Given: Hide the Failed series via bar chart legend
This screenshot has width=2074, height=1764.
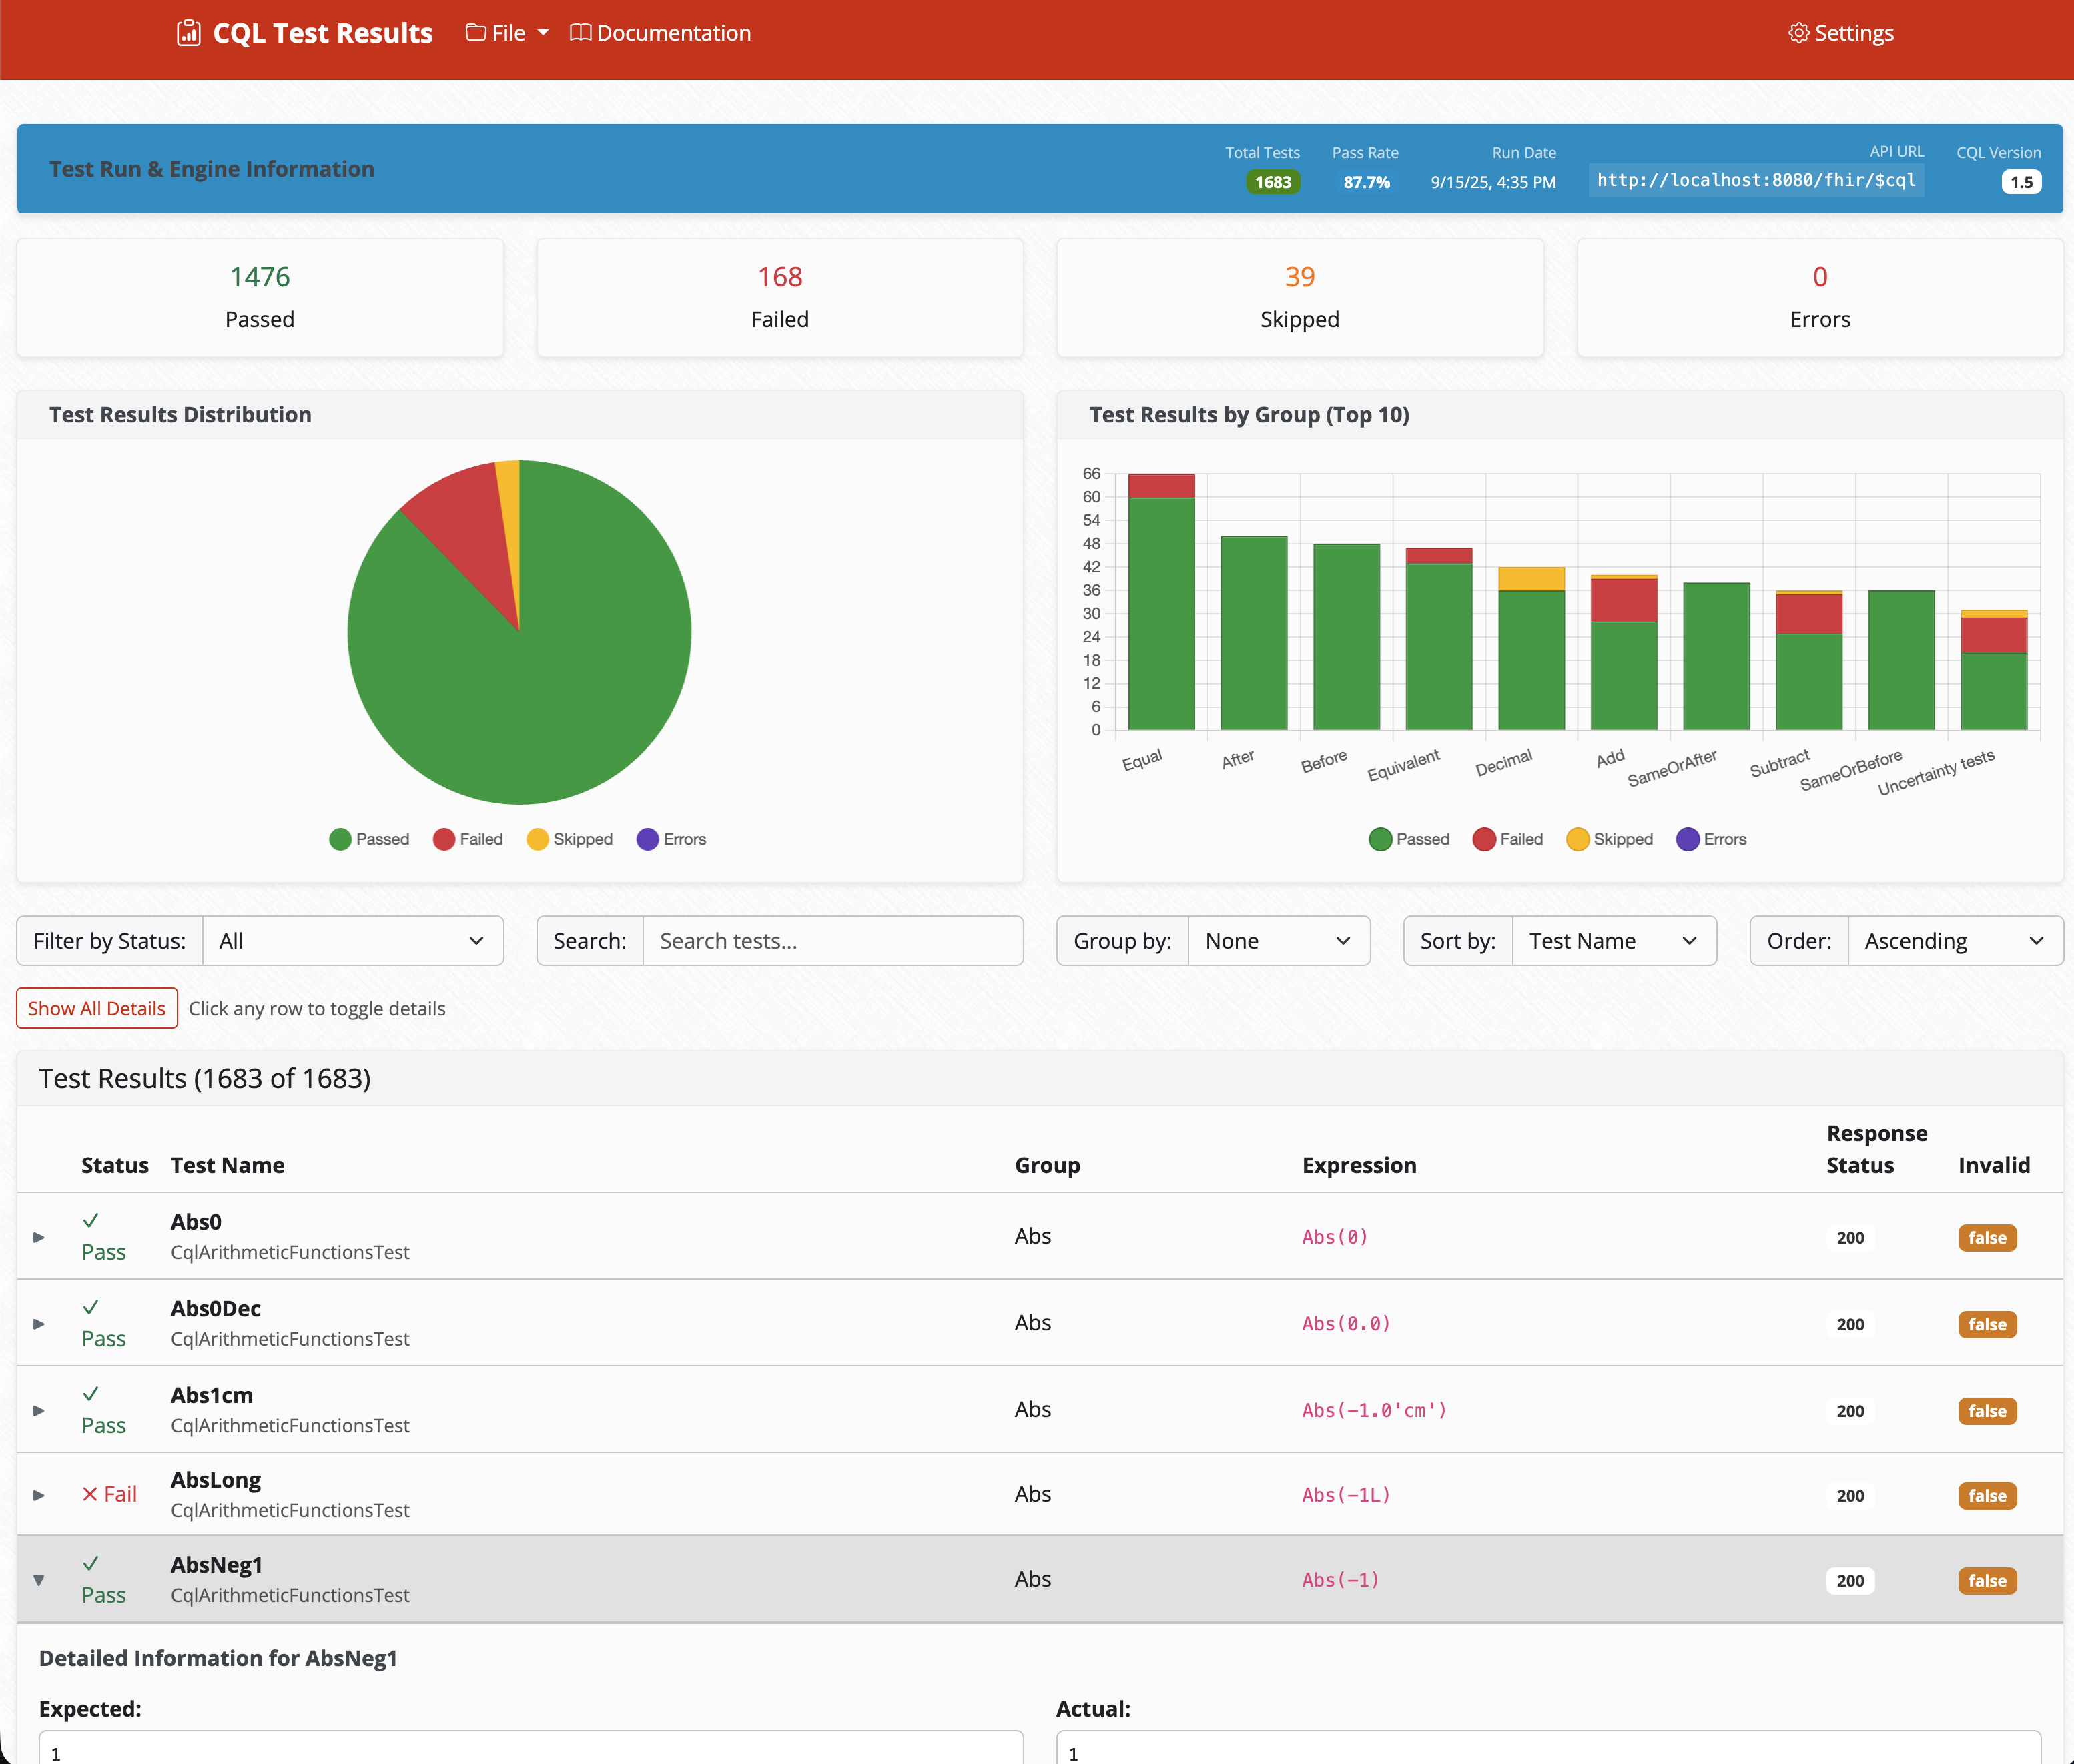Looking at the screenshot, I should (x=1485, y=839).
